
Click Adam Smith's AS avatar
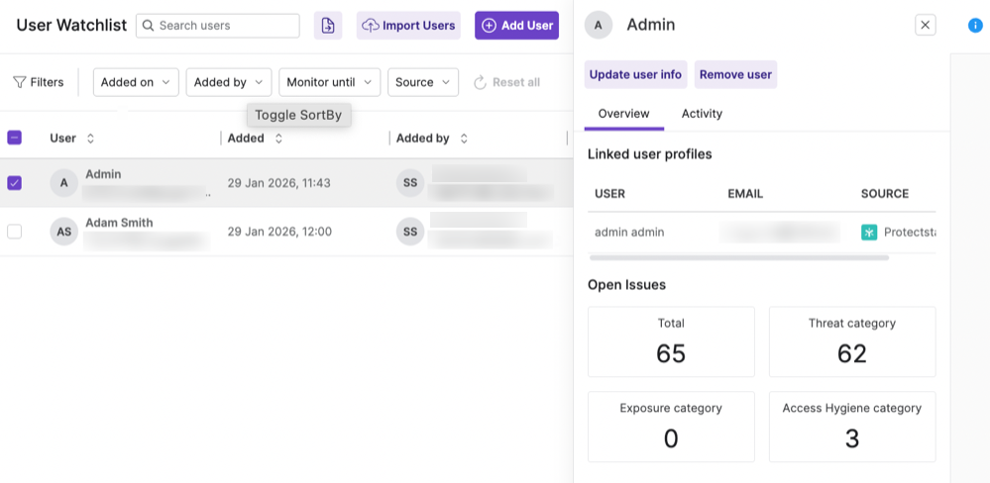(63, 232)
